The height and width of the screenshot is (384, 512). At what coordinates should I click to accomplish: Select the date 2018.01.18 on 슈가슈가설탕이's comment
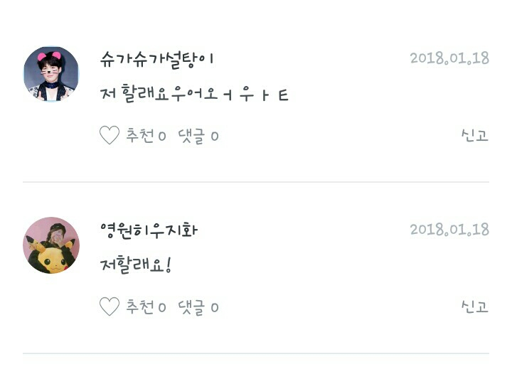[449, 58]
